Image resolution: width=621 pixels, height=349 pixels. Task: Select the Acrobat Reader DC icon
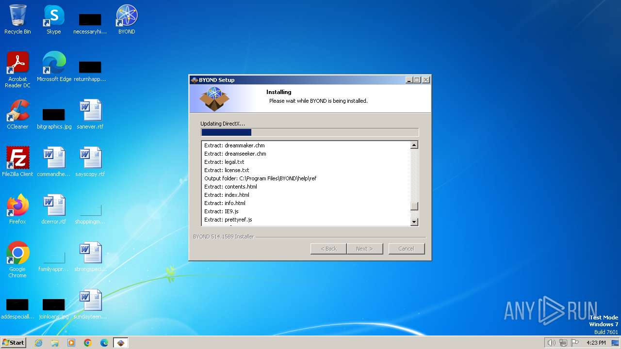(x=17, y=70)
